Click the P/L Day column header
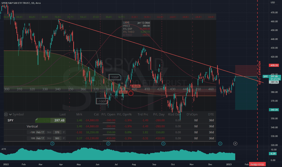 pyautogui.click(x=159, y=114)
